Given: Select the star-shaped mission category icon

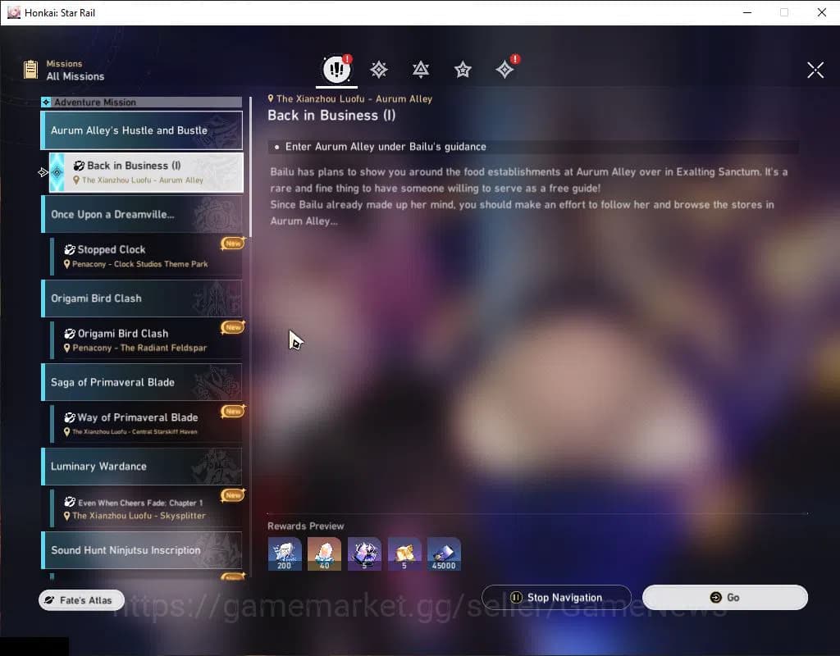Looking at the screenshot, I should click(463, 70).
